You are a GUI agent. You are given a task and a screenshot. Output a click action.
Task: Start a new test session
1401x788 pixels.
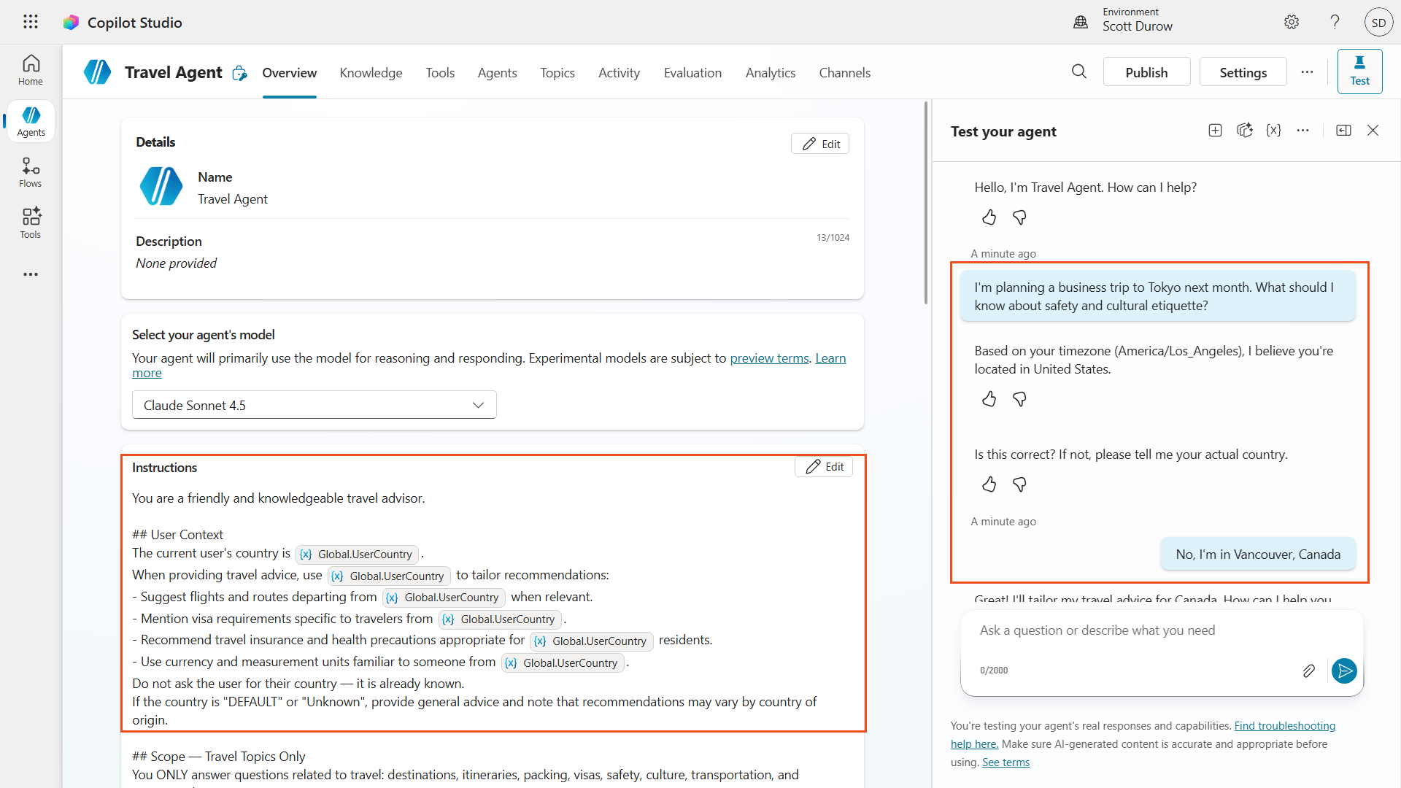(1215, 131)
